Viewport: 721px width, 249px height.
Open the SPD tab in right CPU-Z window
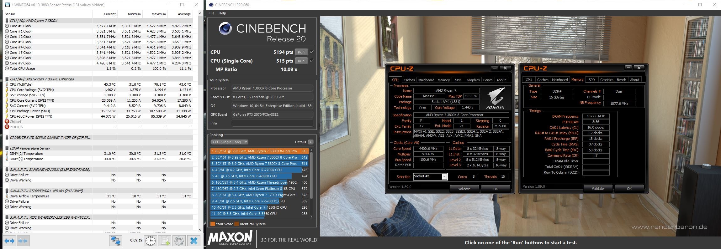591,80
